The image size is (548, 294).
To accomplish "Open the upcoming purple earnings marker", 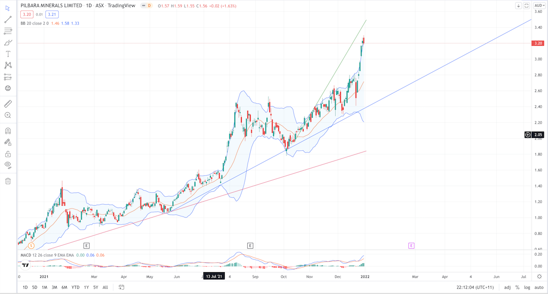I will [411, 246].
